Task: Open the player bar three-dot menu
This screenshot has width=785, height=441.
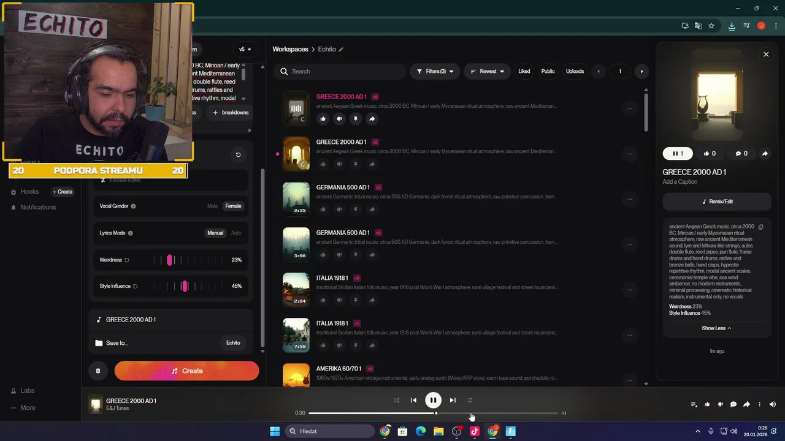Action: pos(759,404)
